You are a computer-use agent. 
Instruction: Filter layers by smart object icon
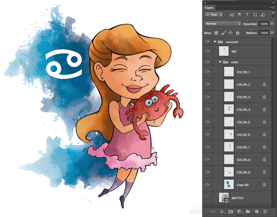pos(263,15)
